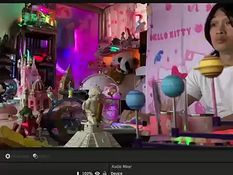Click the 100% value in the sources row
The width and height of the screenshot is (233, 175).
(87, 173)
